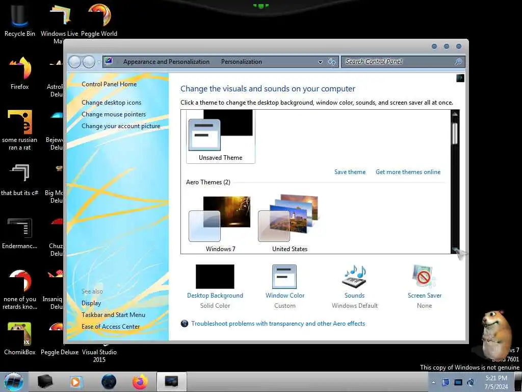522x392 pixels.
Task: Launch the ChomikBox desktop icon
Action: 20,338
